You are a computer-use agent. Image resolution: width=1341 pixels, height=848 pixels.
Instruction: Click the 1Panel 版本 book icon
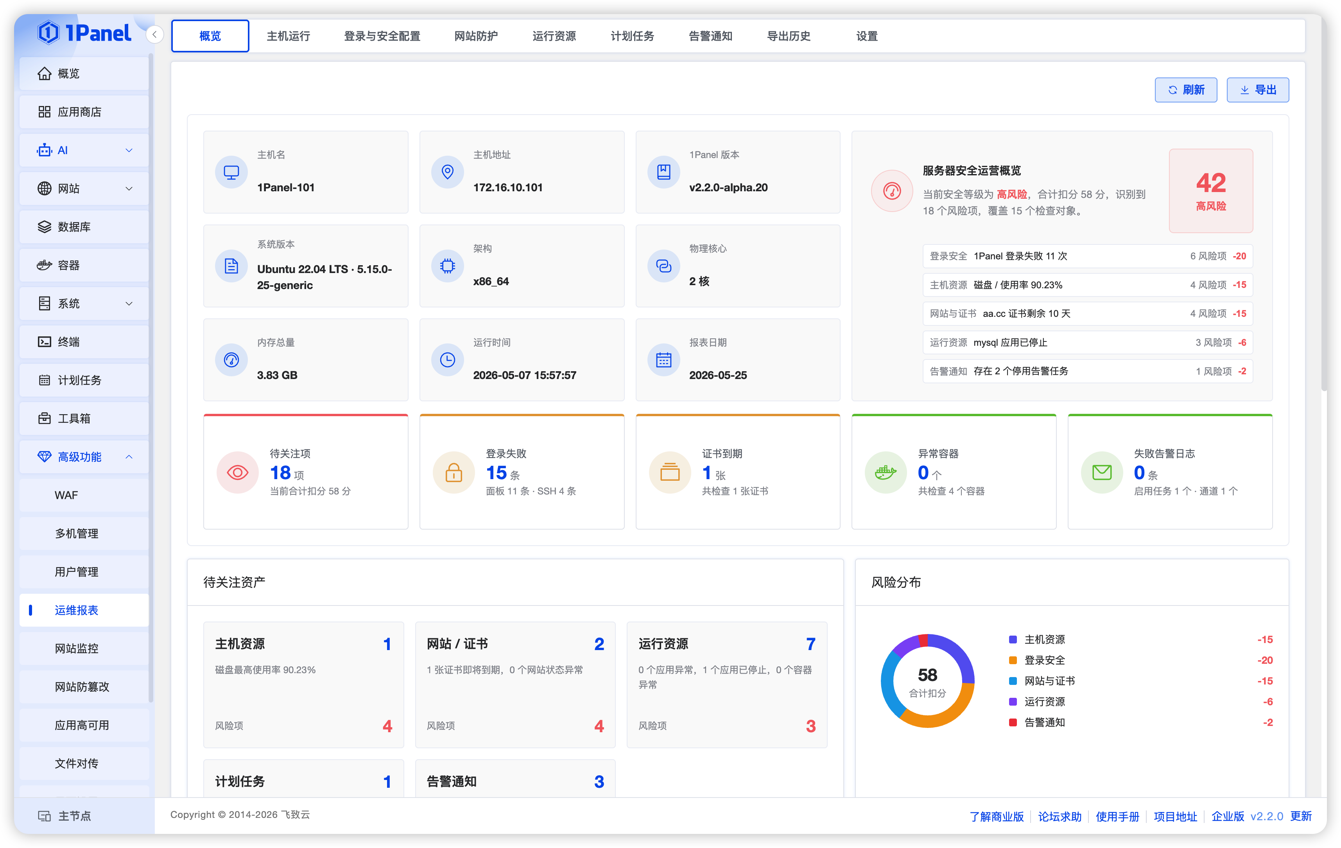[663, 172]
